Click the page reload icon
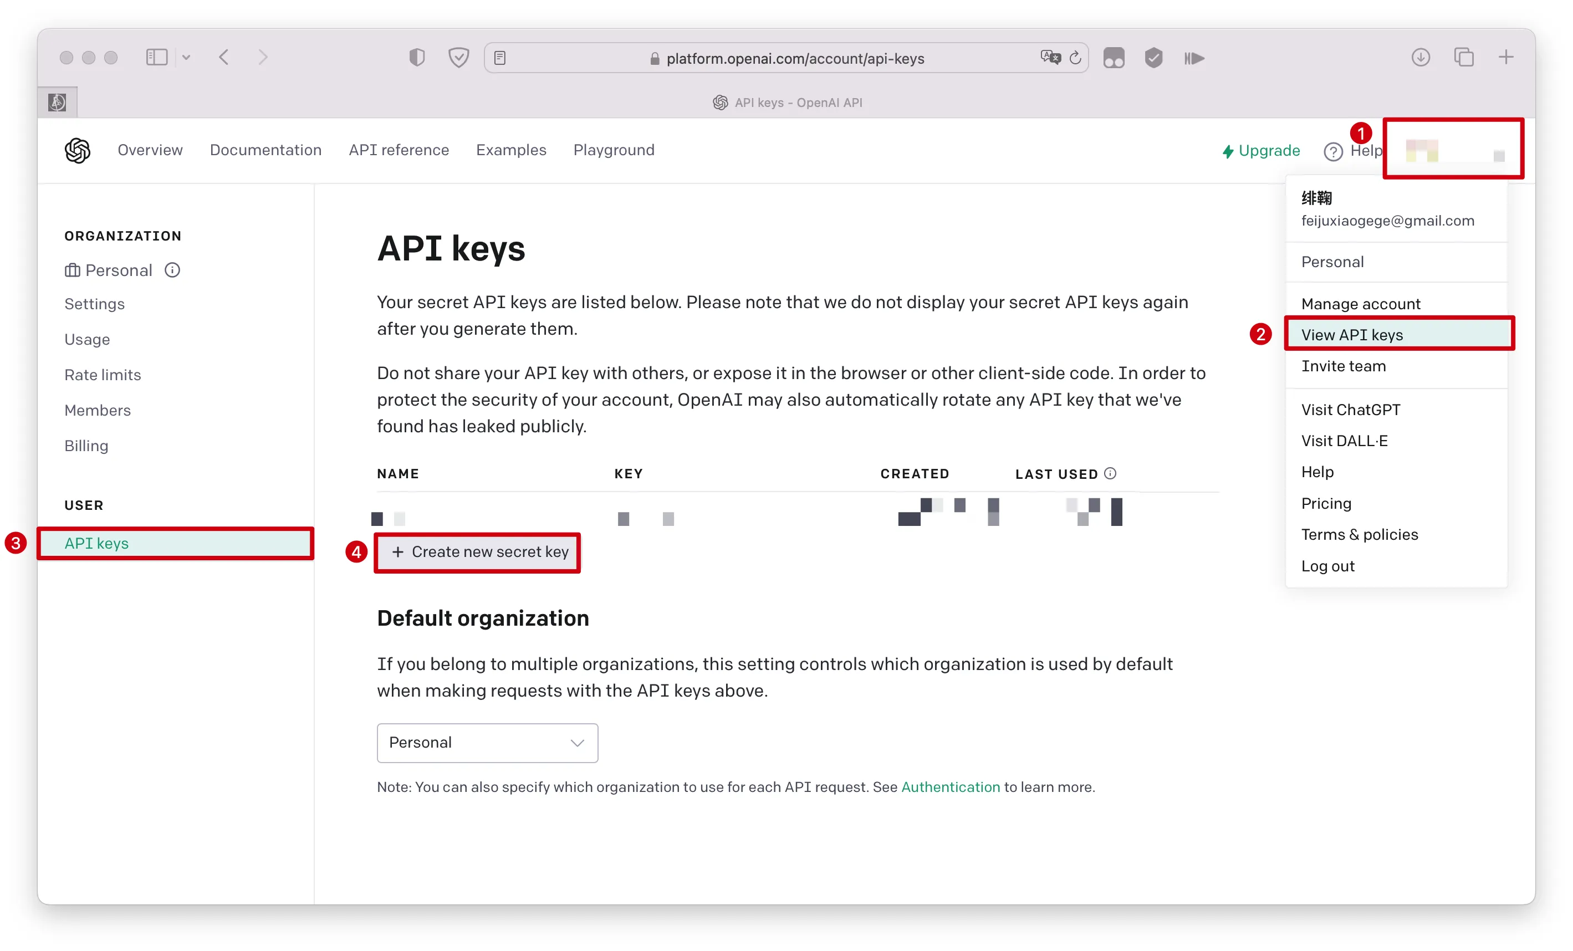1573x951 pixels. click(x=1075, y=58)
